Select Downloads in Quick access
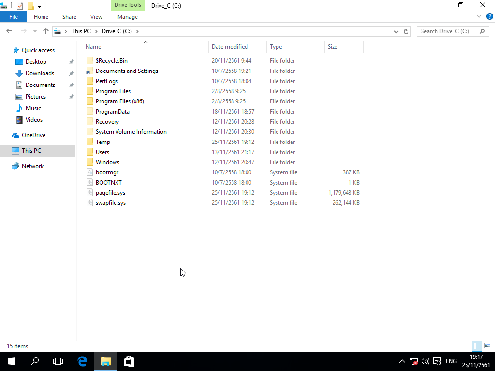The width and height of the screenshot is (495, 371). (40, 73)
